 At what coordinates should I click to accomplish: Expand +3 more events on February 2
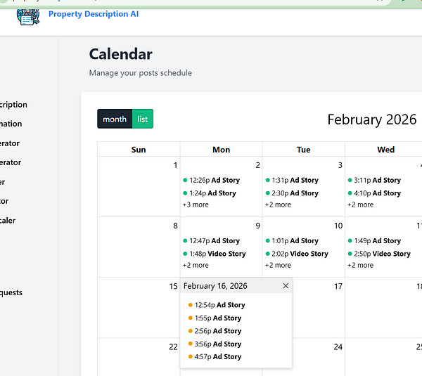click(196, 205)
